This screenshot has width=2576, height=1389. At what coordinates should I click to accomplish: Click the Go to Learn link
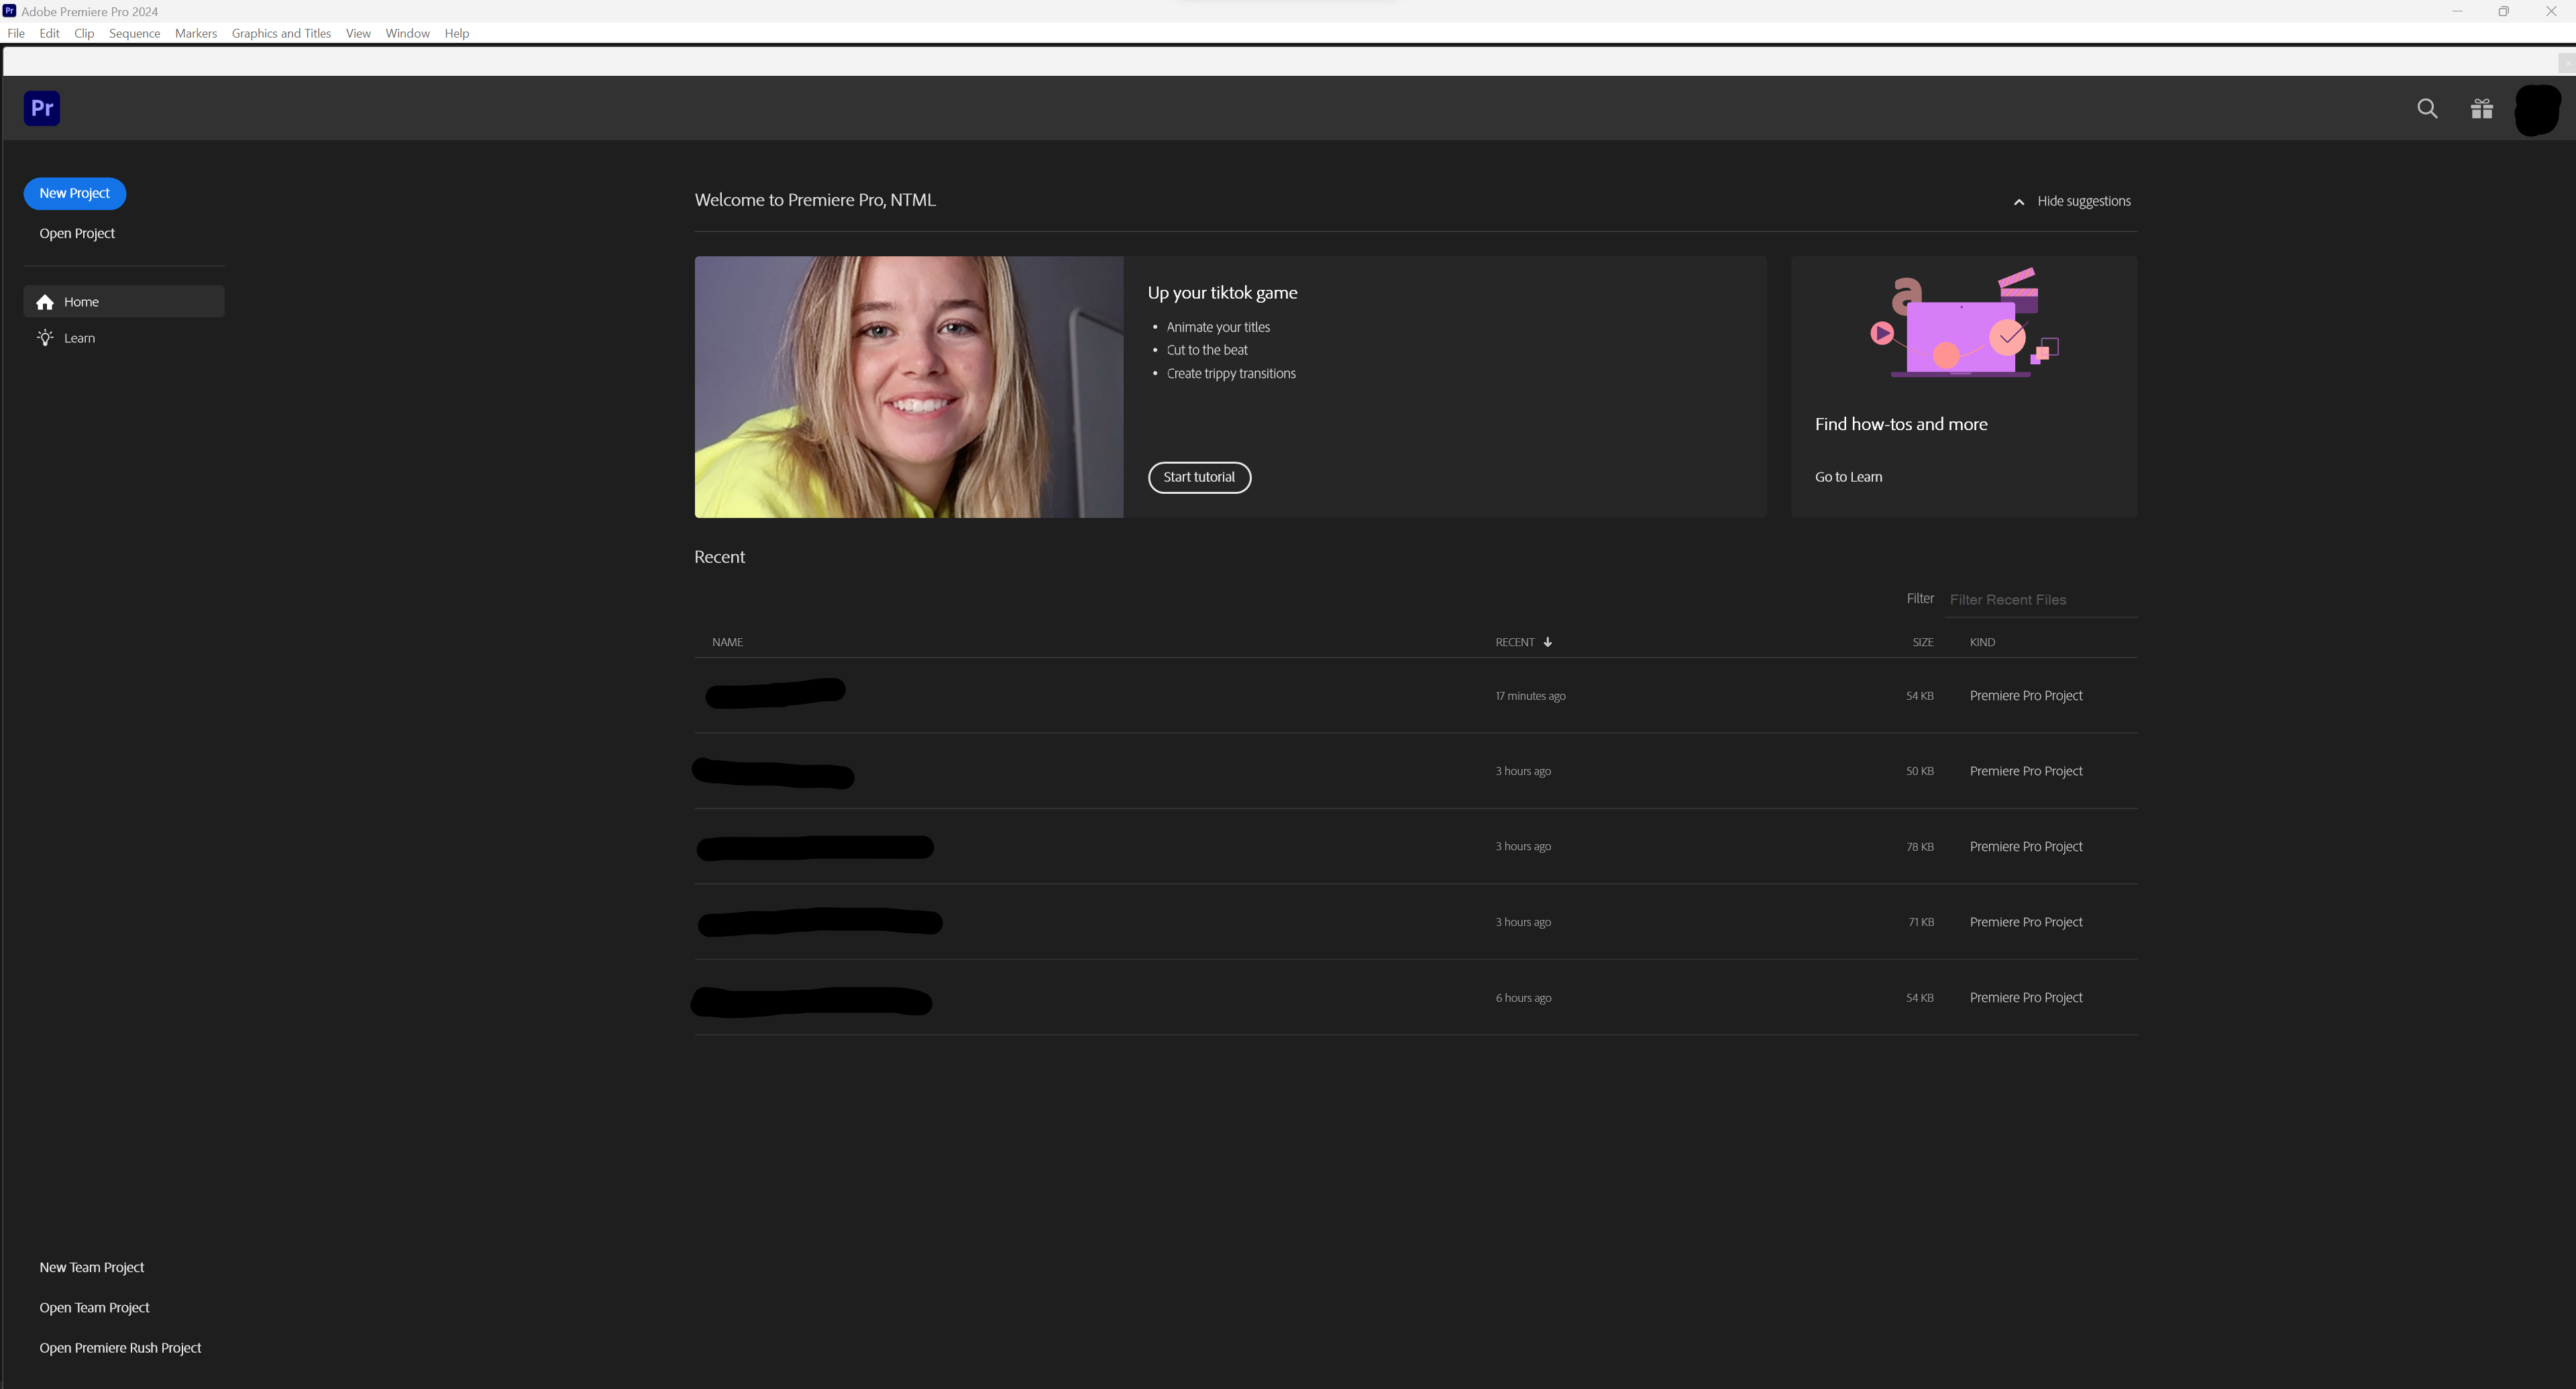1848,477
